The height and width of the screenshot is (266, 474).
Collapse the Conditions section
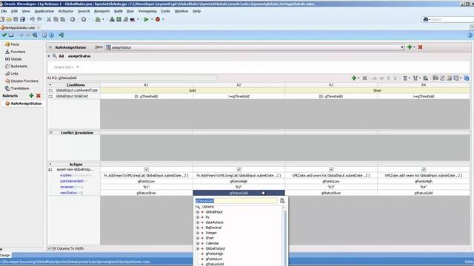(50, 85)
